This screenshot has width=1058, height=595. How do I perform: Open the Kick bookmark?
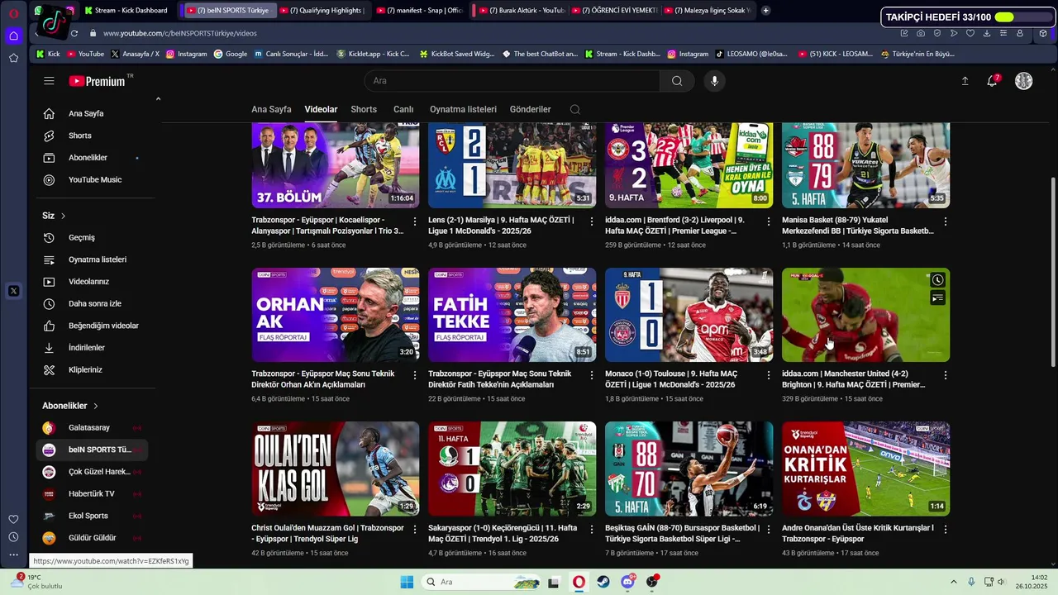pyautogui.click(x=48, y=54)
